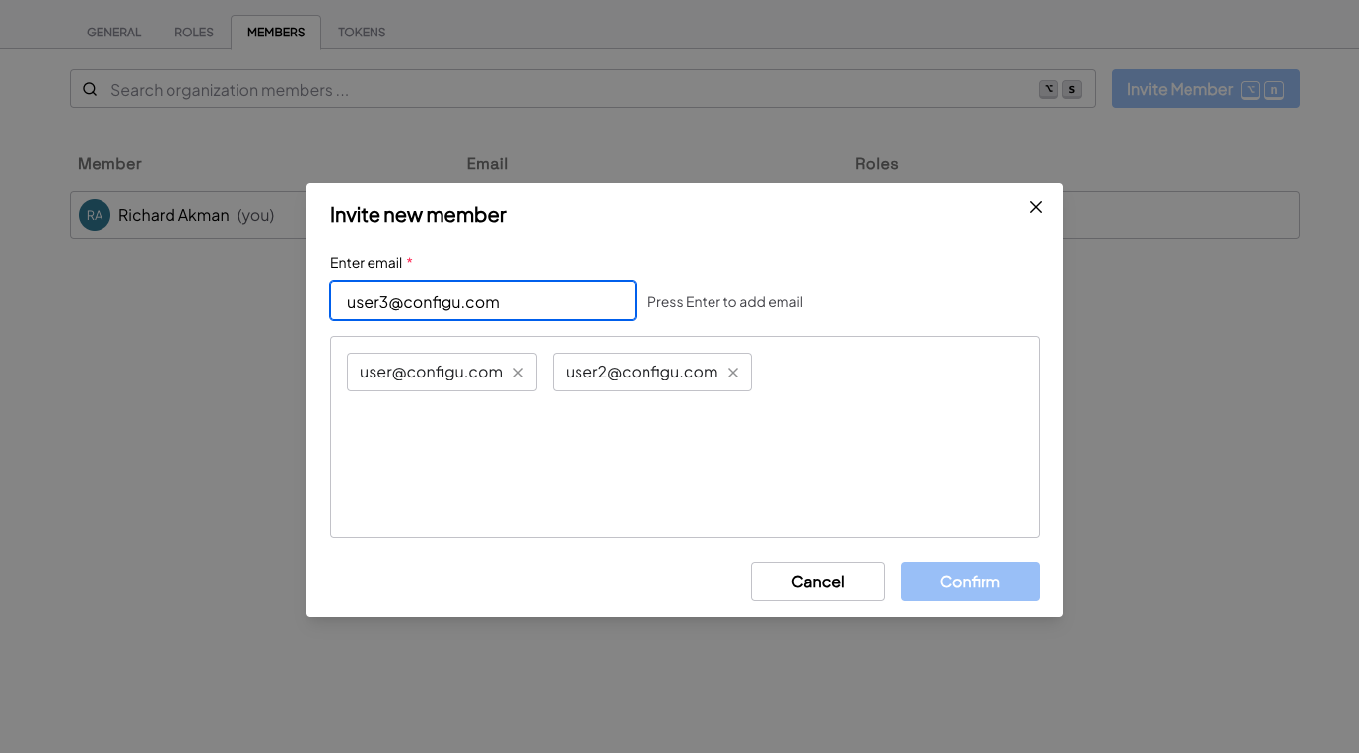Switch to the General tab
This screenshot has height=753, width=1359.
(114, 33)
